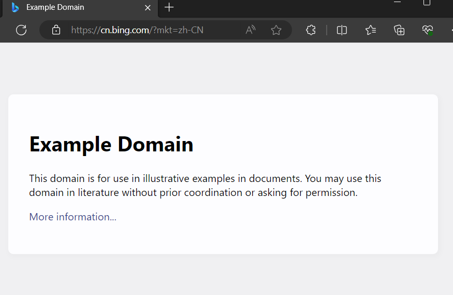The height and width of the screenshot is (295, 453).
Task: Add this page to favorites with star
Action: 276,30
